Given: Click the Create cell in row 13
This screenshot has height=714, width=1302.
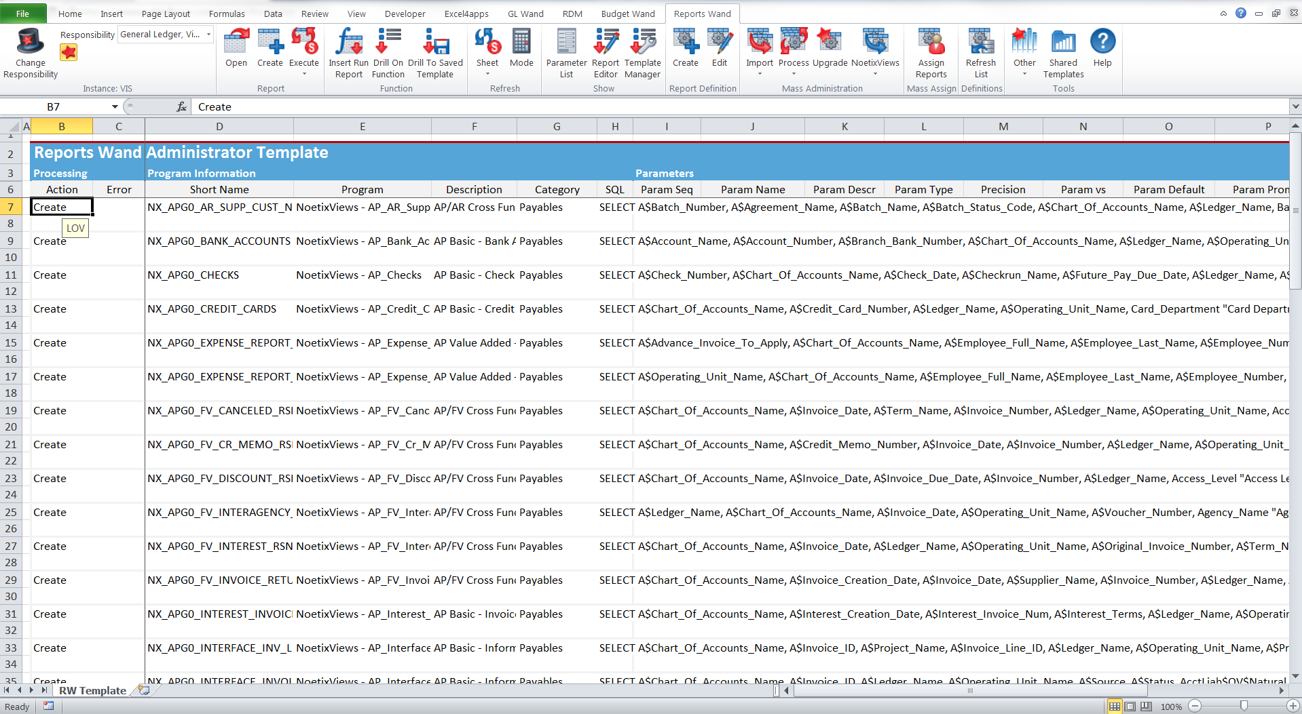Looking at the screenshot, I should pos(61,309).
